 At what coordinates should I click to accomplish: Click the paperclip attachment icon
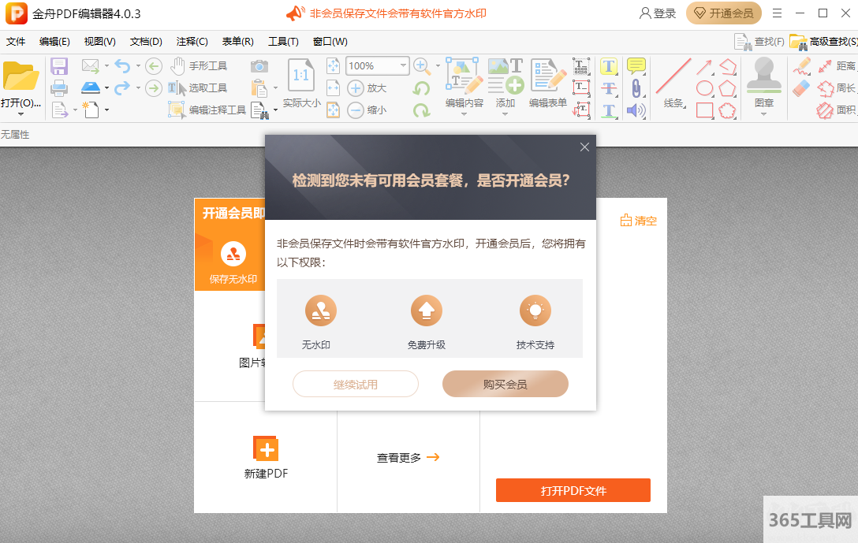(x=636, y=88)
